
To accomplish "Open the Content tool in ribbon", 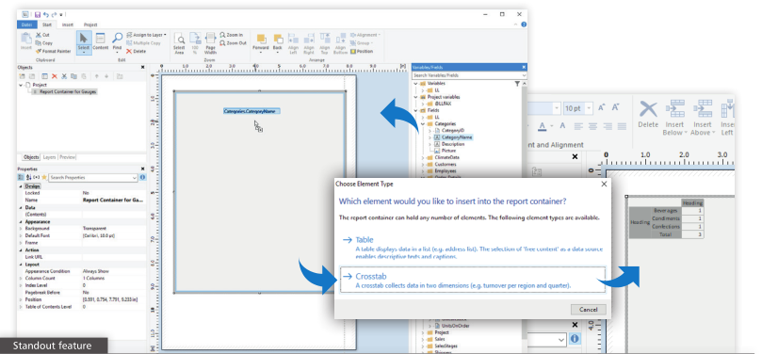I will 101,41.
